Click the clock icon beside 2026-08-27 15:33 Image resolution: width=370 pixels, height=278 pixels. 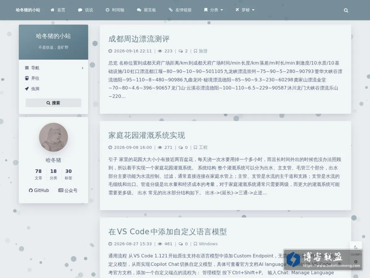tap(110, 244)
